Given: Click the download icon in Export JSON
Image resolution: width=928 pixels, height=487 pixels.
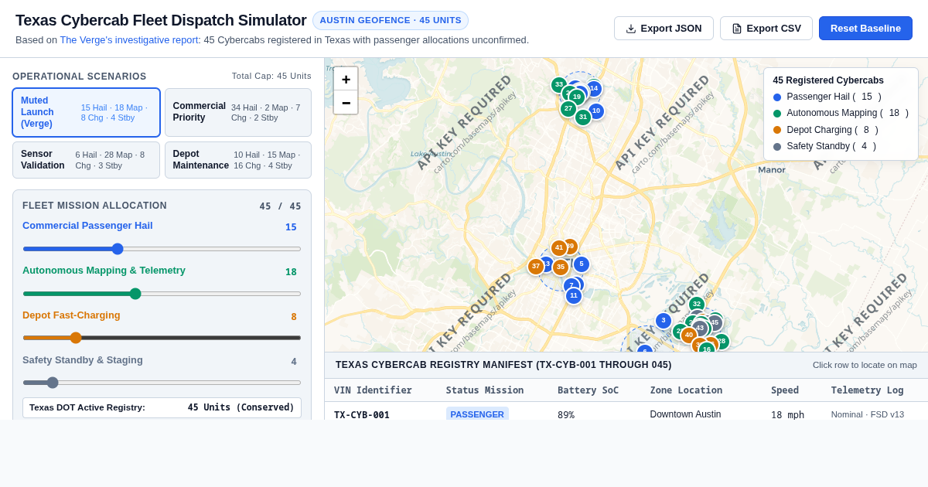Looking at the screenshot, I should pyautogui.click(x=631, y=29).
